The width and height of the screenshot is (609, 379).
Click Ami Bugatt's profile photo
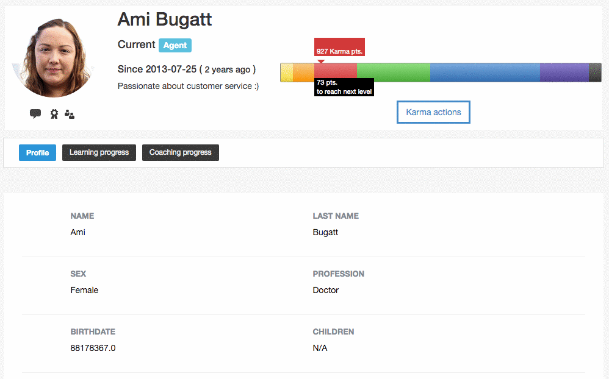click(x=53, y=57)
